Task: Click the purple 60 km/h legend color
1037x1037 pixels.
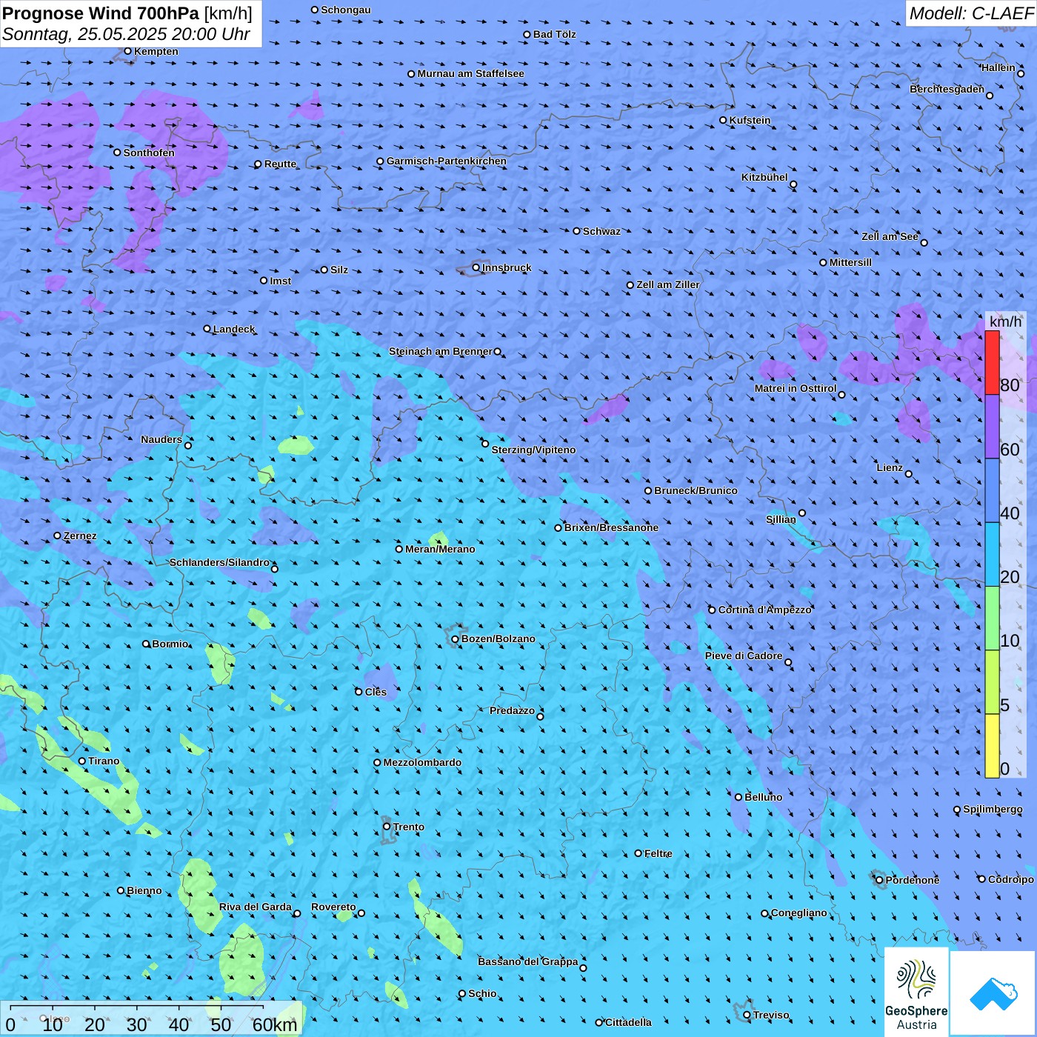Action: point(992,427)
